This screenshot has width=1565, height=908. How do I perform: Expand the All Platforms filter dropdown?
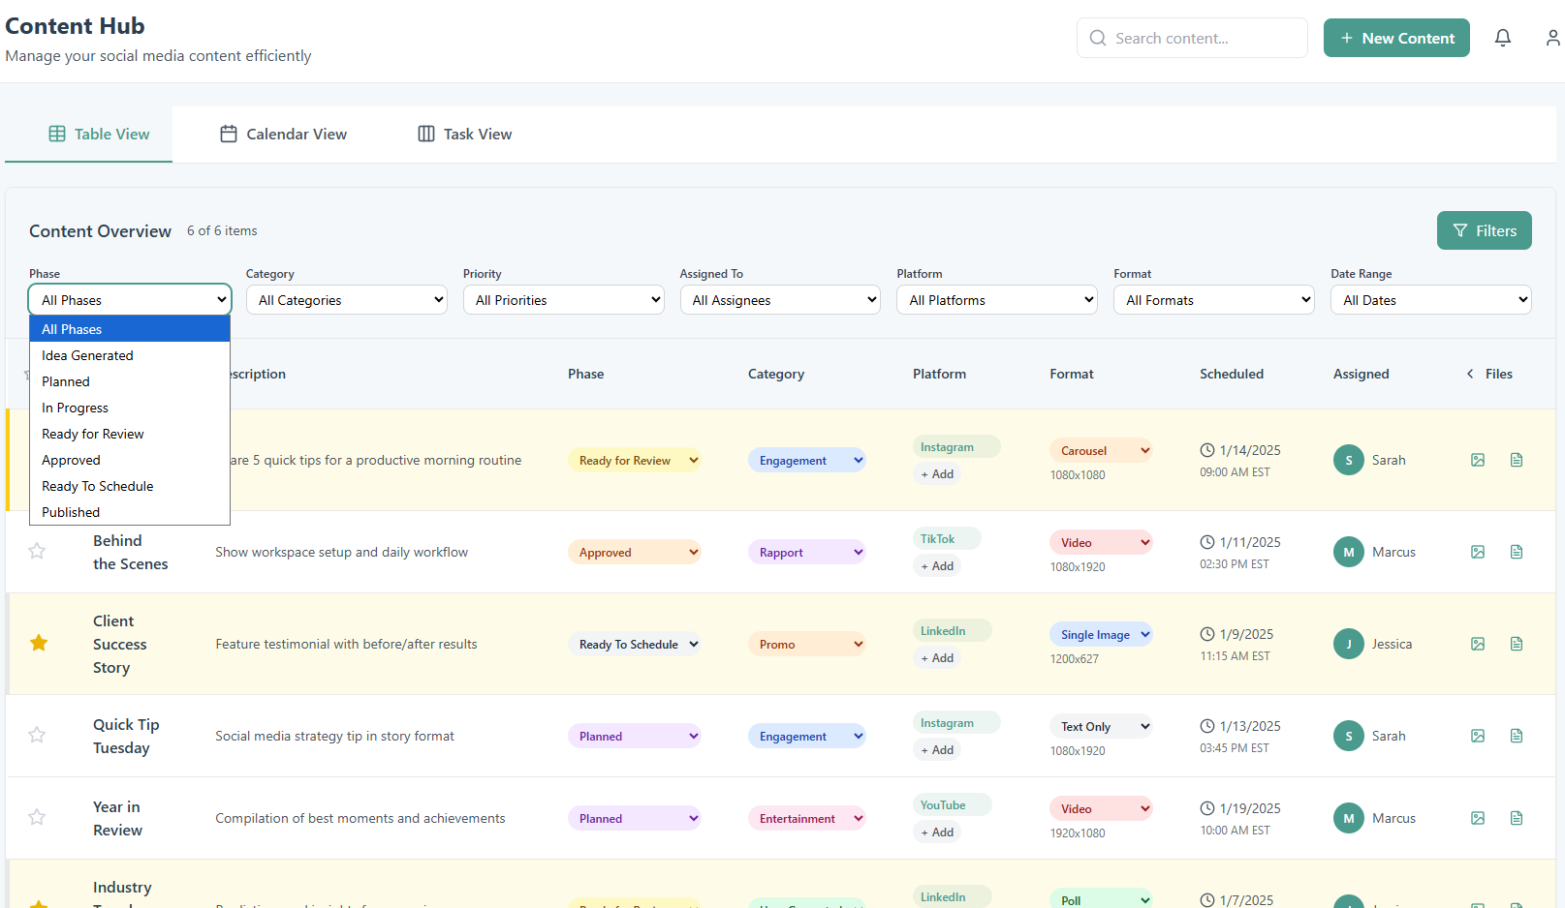click(997, 300)
